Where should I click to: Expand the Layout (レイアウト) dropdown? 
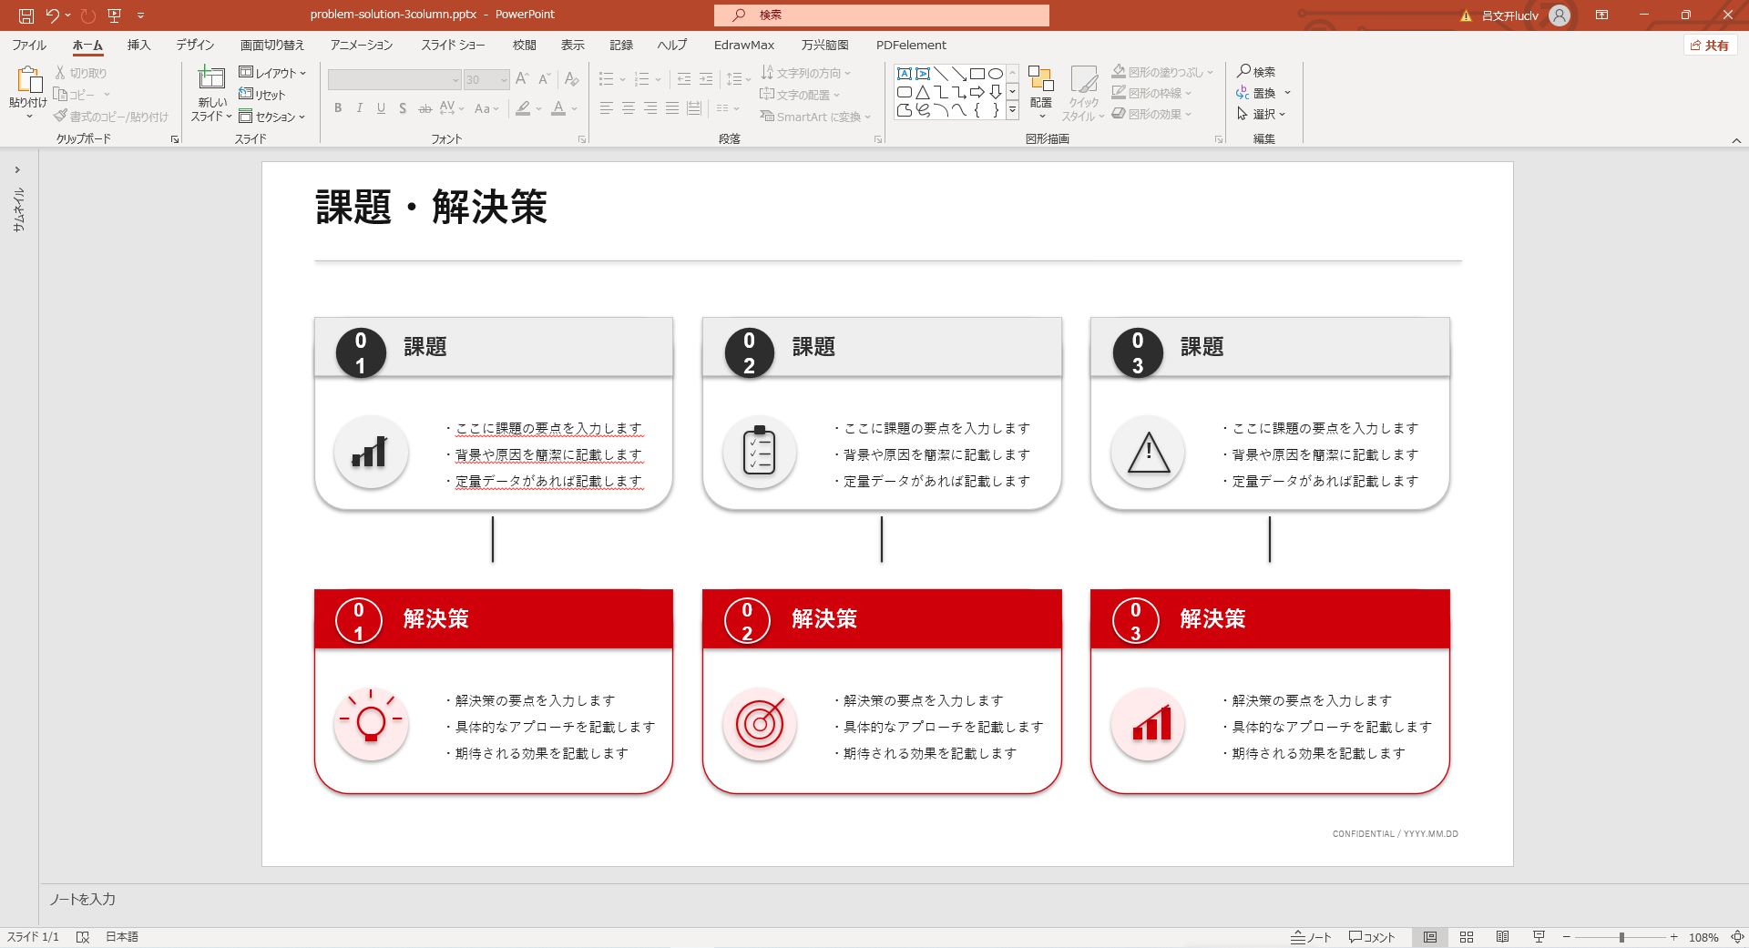pyautogui.click(x=272, y=73)
